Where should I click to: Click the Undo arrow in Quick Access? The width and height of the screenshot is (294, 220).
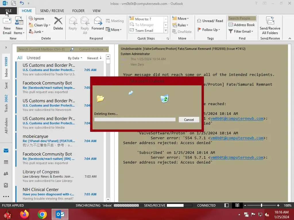22,3
